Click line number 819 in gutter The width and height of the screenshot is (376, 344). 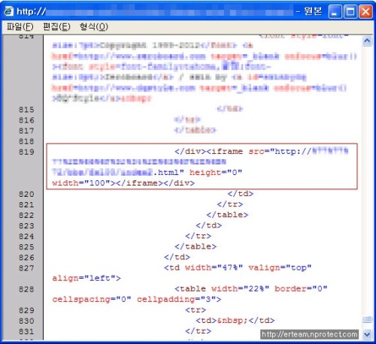(26, 152)
